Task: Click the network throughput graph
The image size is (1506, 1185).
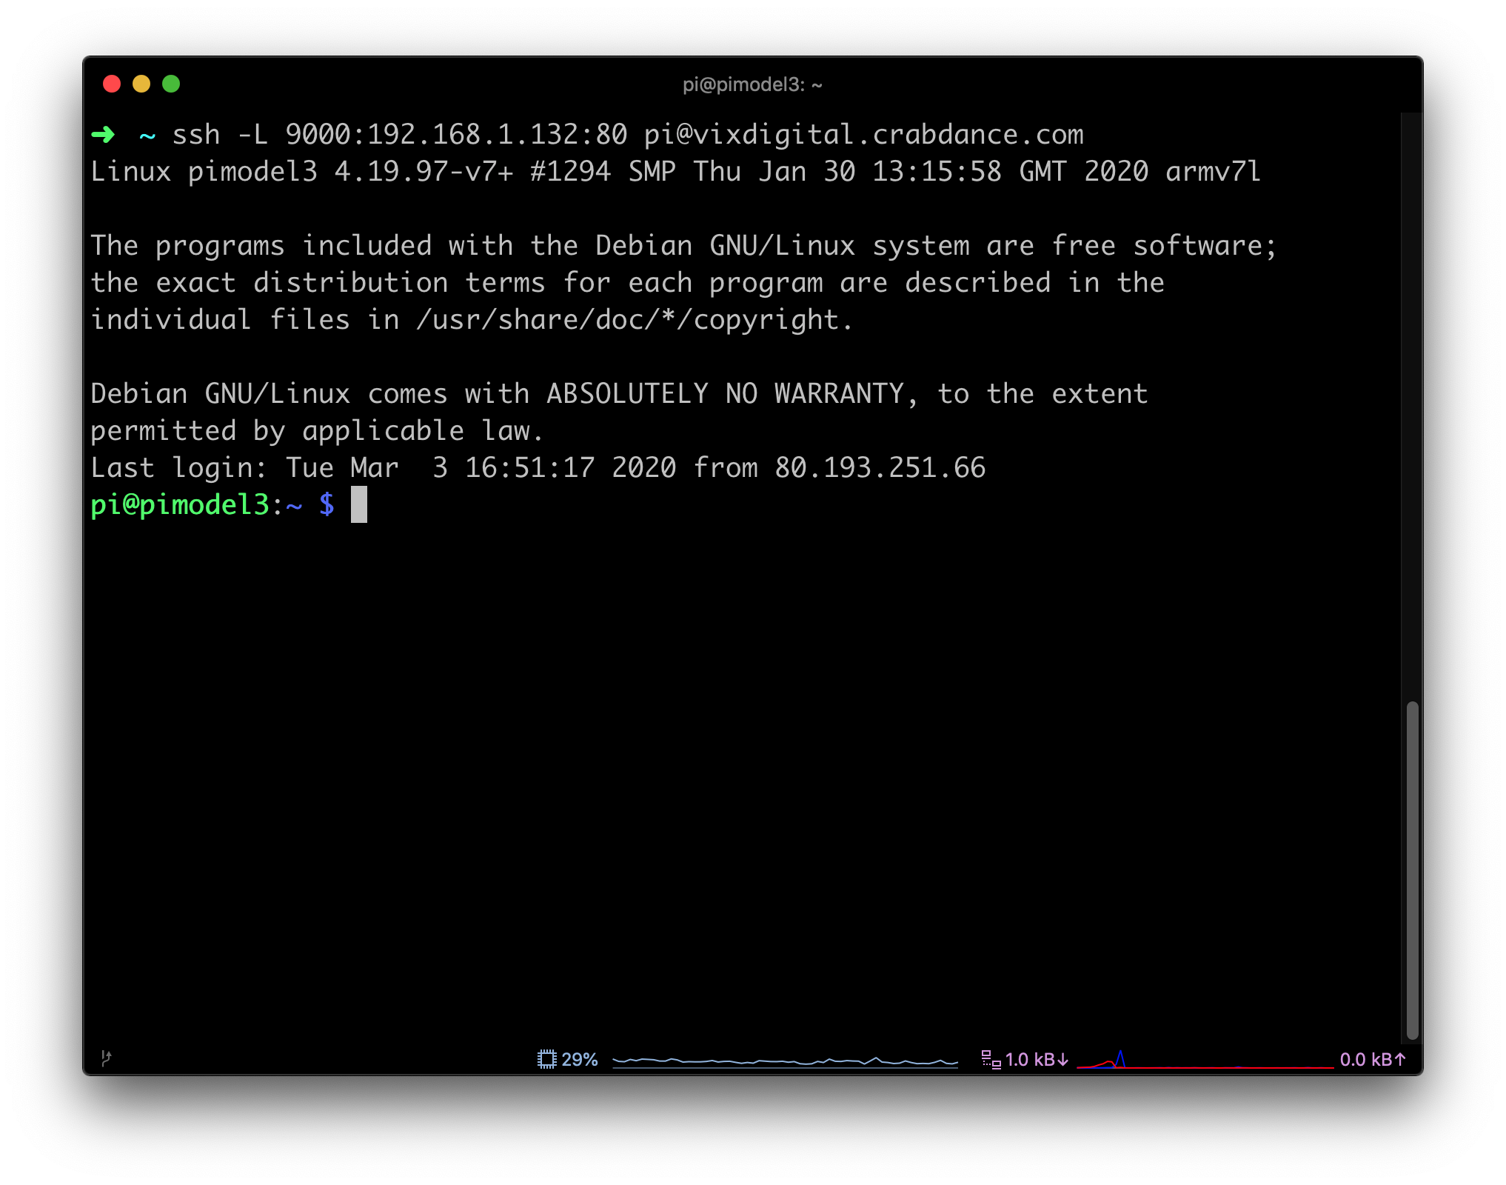Action: [x=1205, y=1060]
